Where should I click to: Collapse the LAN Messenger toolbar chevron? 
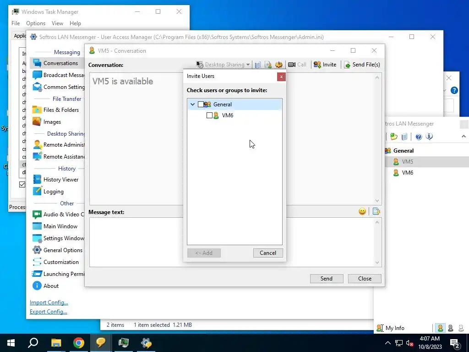(464, 137)
